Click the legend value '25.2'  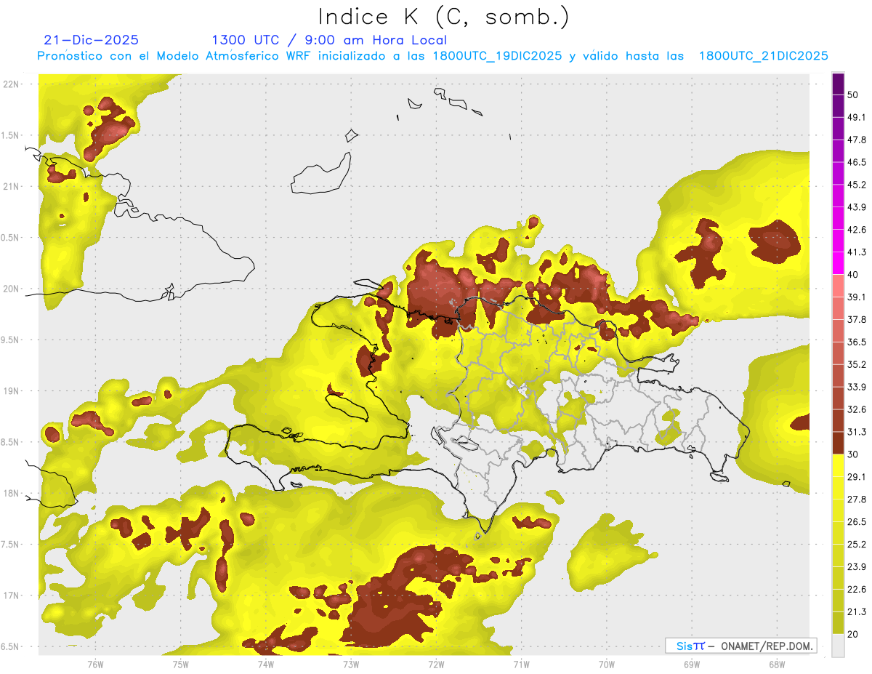[857, 544]
